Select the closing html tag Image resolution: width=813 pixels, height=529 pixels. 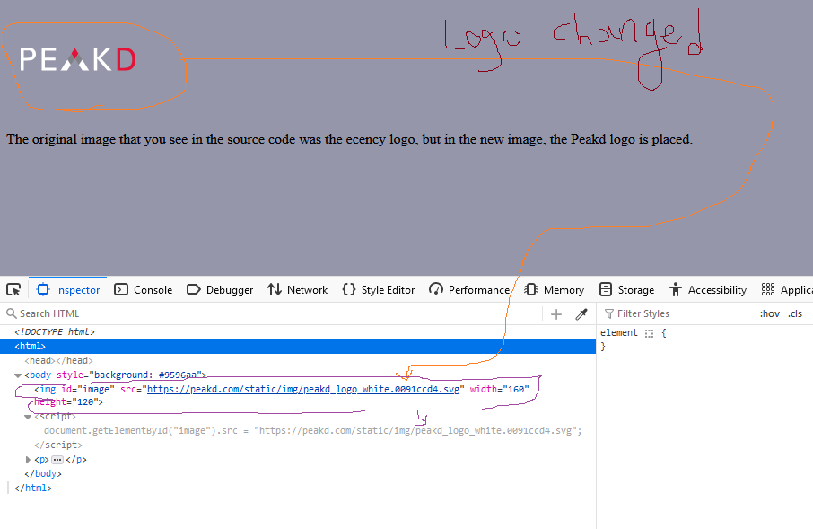pos(33,488)
